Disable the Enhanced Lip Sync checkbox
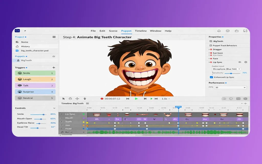The width and height of the screenshot is (262, 164). point(212,77)
